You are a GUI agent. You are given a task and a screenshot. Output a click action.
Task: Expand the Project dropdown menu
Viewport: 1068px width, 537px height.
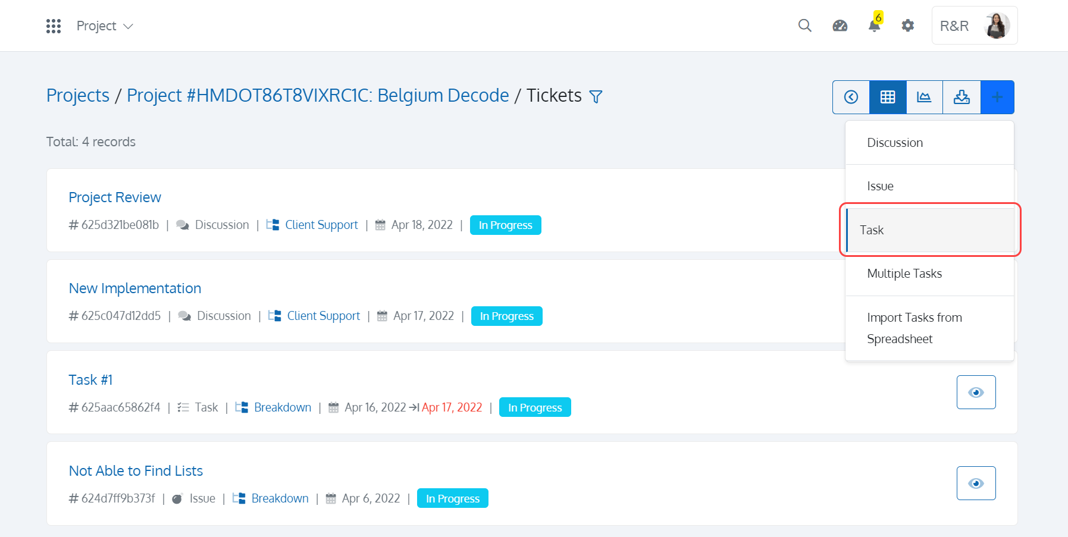click(x=105, y=26)
